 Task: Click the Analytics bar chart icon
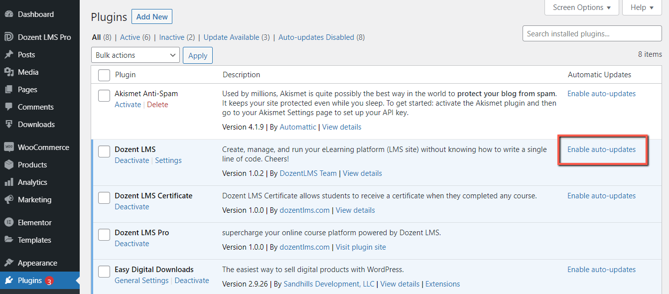point(9,182)
